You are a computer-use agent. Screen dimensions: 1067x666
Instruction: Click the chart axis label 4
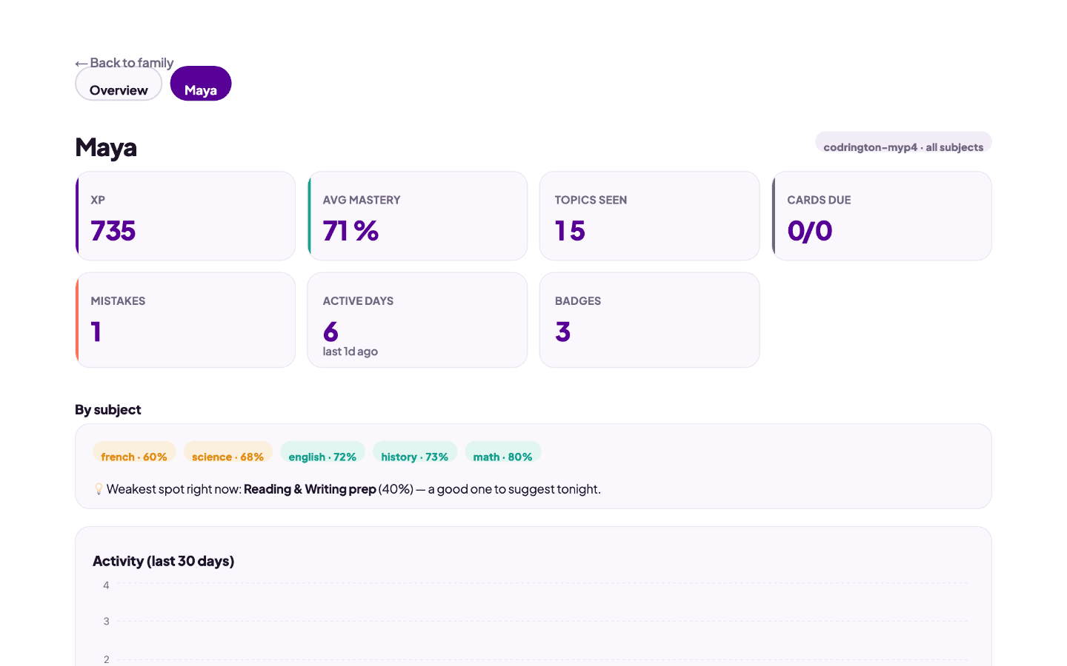tap(106, 585)
